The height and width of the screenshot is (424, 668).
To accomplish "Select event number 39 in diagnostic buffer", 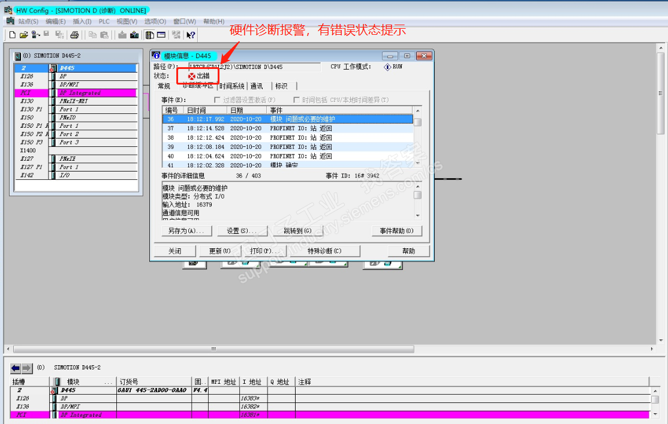I will click(x=288, y=147).
